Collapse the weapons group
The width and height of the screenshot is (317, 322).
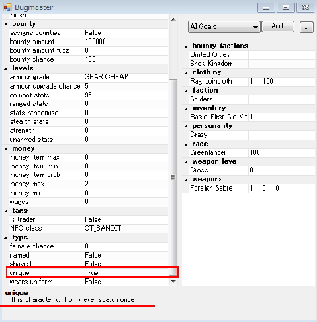pos(186,179)
